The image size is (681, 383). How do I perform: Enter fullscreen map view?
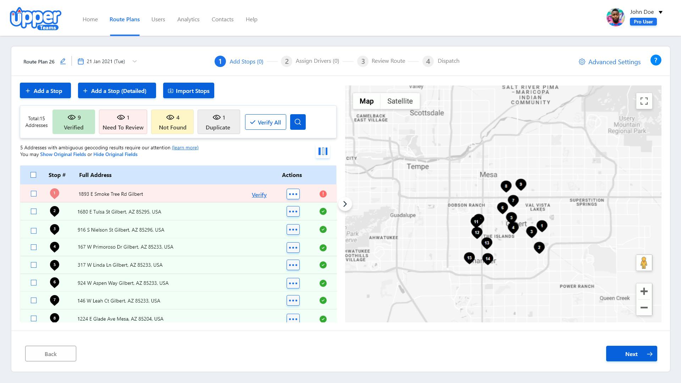pyautogui.click(x=644, y=101)
